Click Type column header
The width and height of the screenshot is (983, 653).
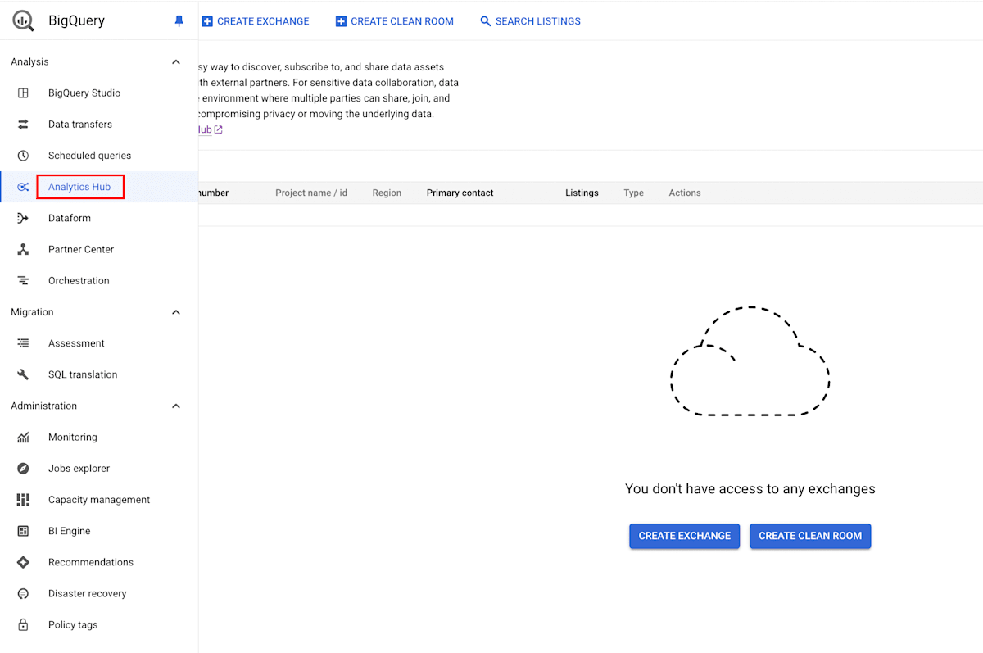633,193
